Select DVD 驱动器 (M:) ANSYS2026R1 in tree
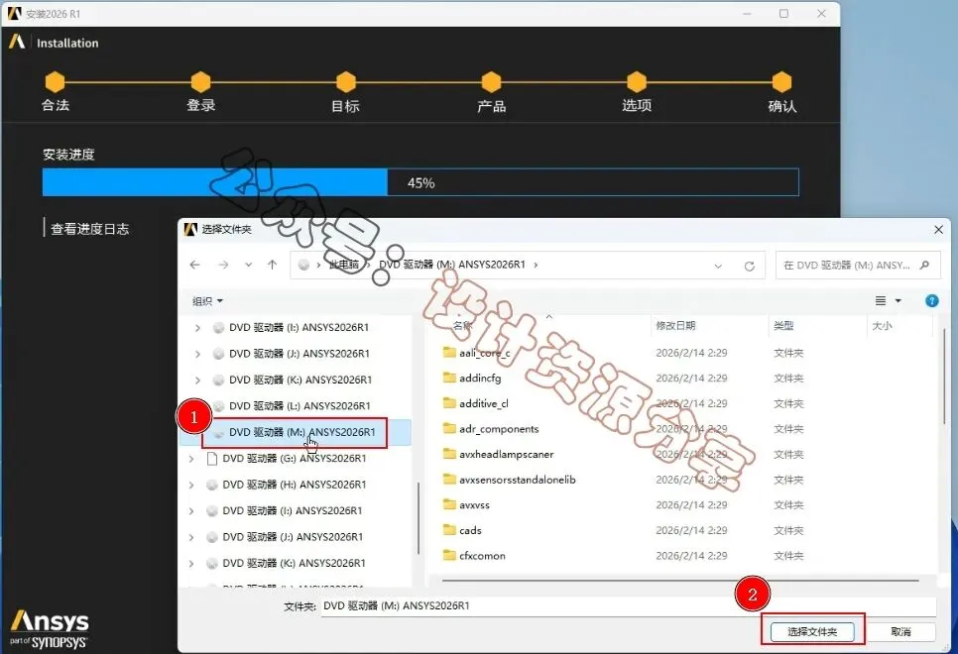958x654 pixels. coord(296,432)
